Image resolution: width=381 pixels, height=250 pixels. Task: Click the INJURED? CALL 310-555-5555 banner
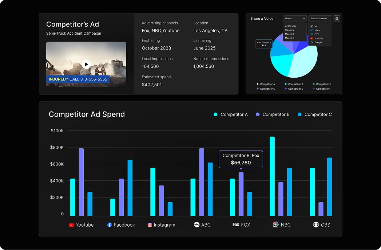[78, 79]
